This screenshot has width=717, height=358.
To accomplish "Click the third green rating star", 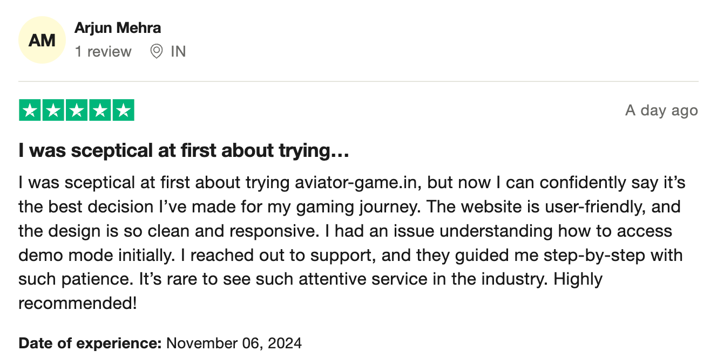I will [77, 111].
